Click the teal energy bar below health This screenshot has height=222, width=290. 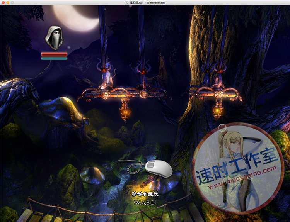54,58
